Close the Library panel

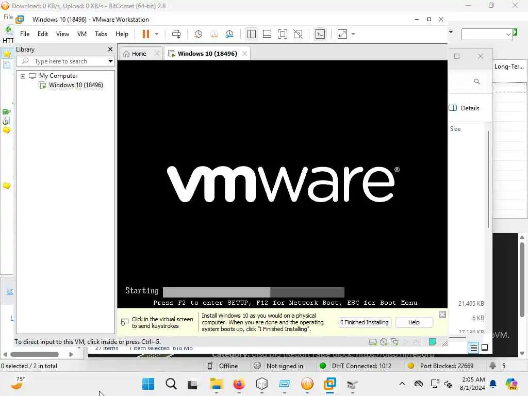(110, 49)
